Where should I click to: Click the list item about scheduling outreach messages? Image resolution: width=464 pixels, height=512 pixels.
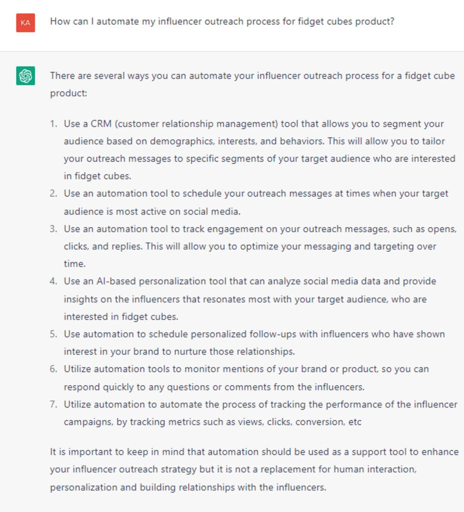coord(255,202)
